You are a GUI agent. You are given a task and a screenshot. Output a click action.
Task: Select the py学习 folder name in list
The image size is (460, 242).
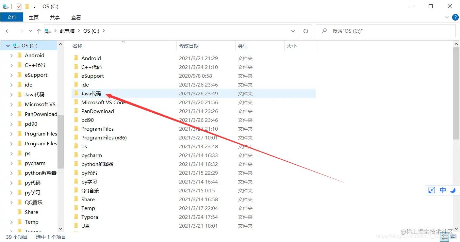pyautogui.click(x=89, y=182)
